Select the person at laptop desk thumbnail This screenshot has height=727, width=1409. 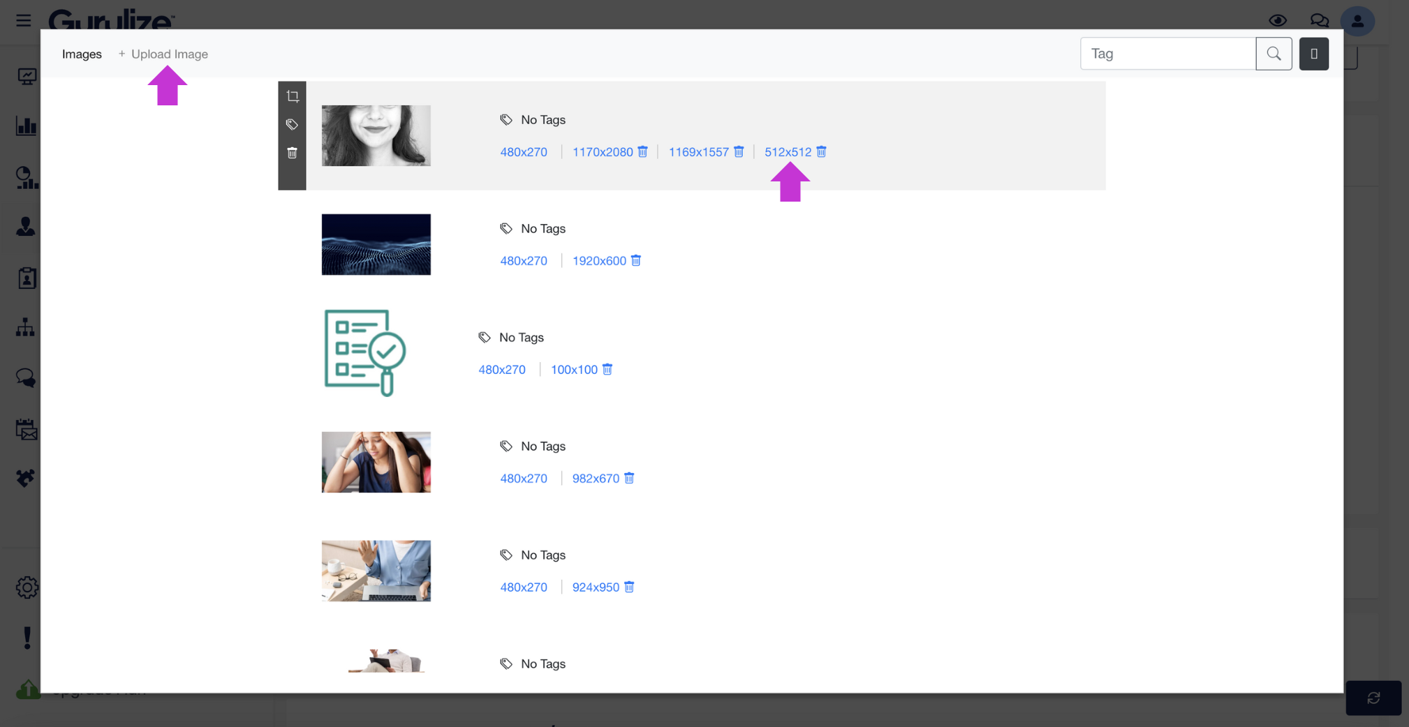(x=376, y=571)
